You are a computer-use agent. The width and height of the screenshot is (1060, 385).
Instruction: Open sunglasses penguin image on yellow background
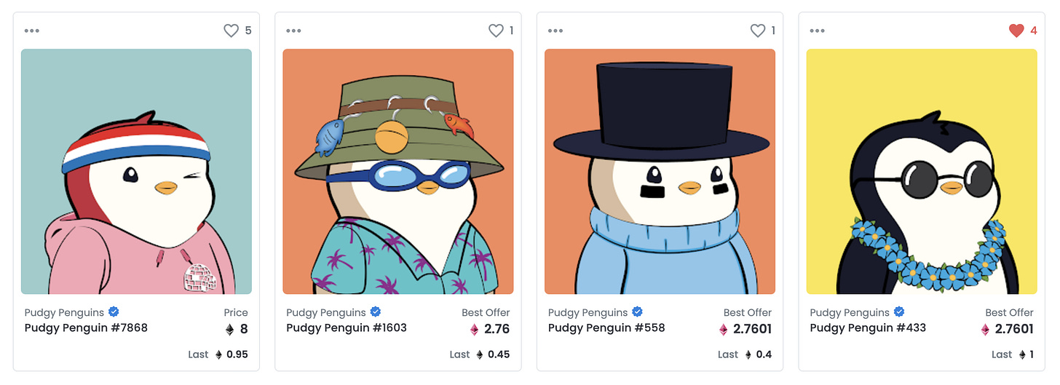click(922, 171)
